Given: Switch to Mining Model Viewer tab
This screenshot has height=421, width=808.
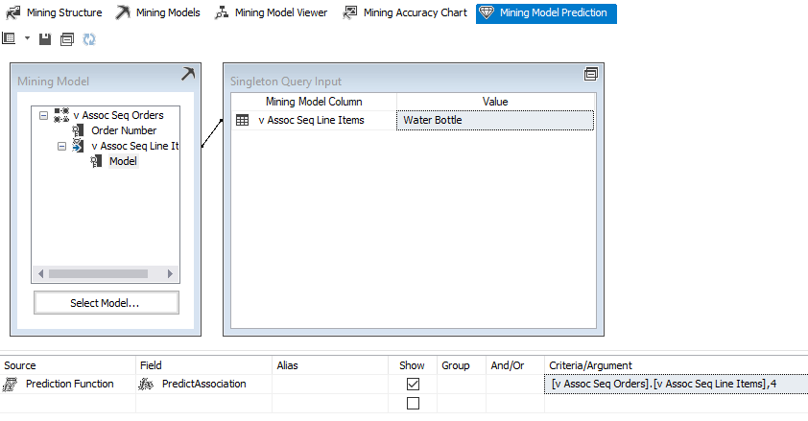Looking at the screenshot, I should pos(271,13).
